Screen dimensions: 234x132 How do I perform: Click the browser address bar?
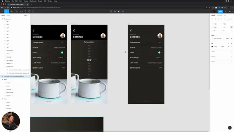pyautogui.click(x=107, y=8)
